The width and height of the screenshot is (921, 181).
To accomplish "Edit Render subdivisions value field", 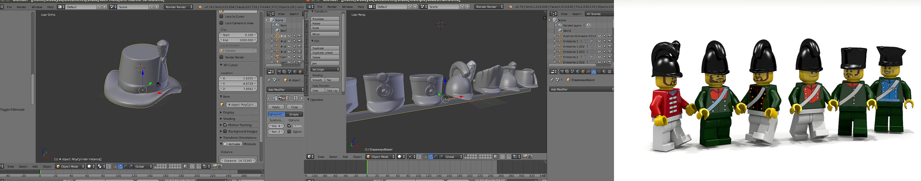I will click(x=276, y=132).
